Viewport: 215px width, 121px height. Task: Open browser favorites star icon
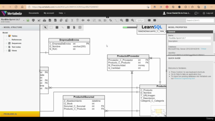[x=192, y=7]
